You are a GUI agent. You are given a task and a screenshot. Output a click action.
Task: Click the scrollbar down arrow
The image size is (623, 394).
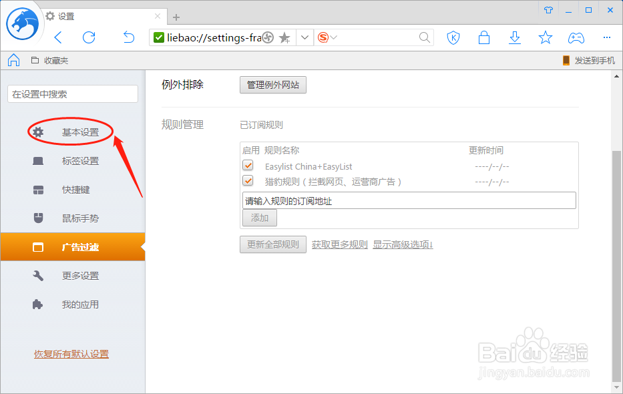[616, 387]
